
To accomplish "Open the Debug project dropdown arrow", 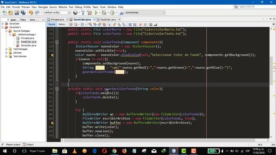I will point(108,12).
